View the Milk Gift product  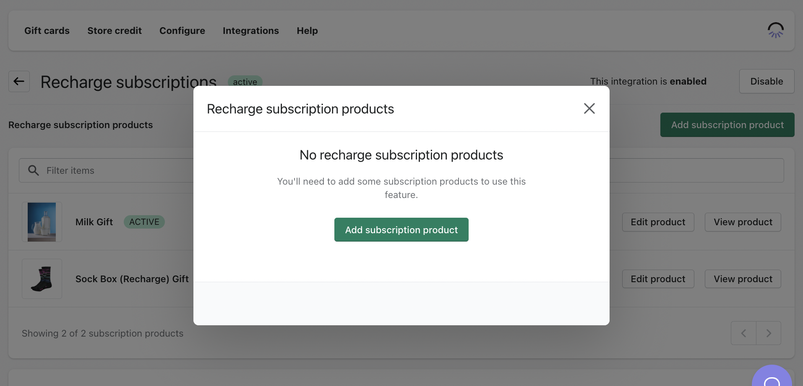(743, 222)
